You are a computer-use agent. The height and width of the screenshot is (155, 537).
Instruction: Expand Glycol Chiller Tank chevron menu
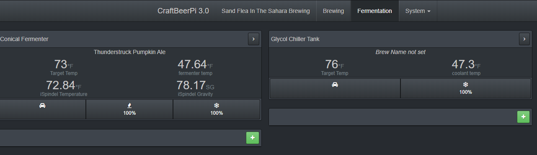point(524,39)
